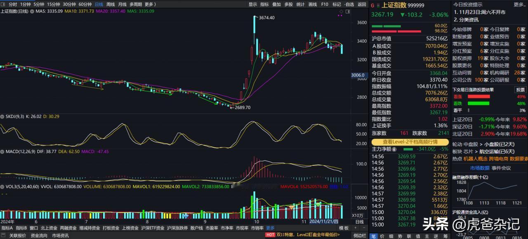
Task: Open the 显示 display menu
Action: [x=253, y=5]
